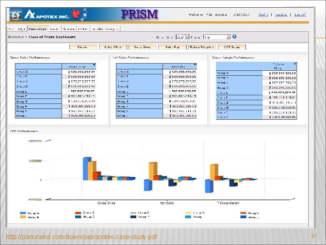Click the Log Off link
The width and height of the screenshot is (326, 245).
[x=300, y=15]
